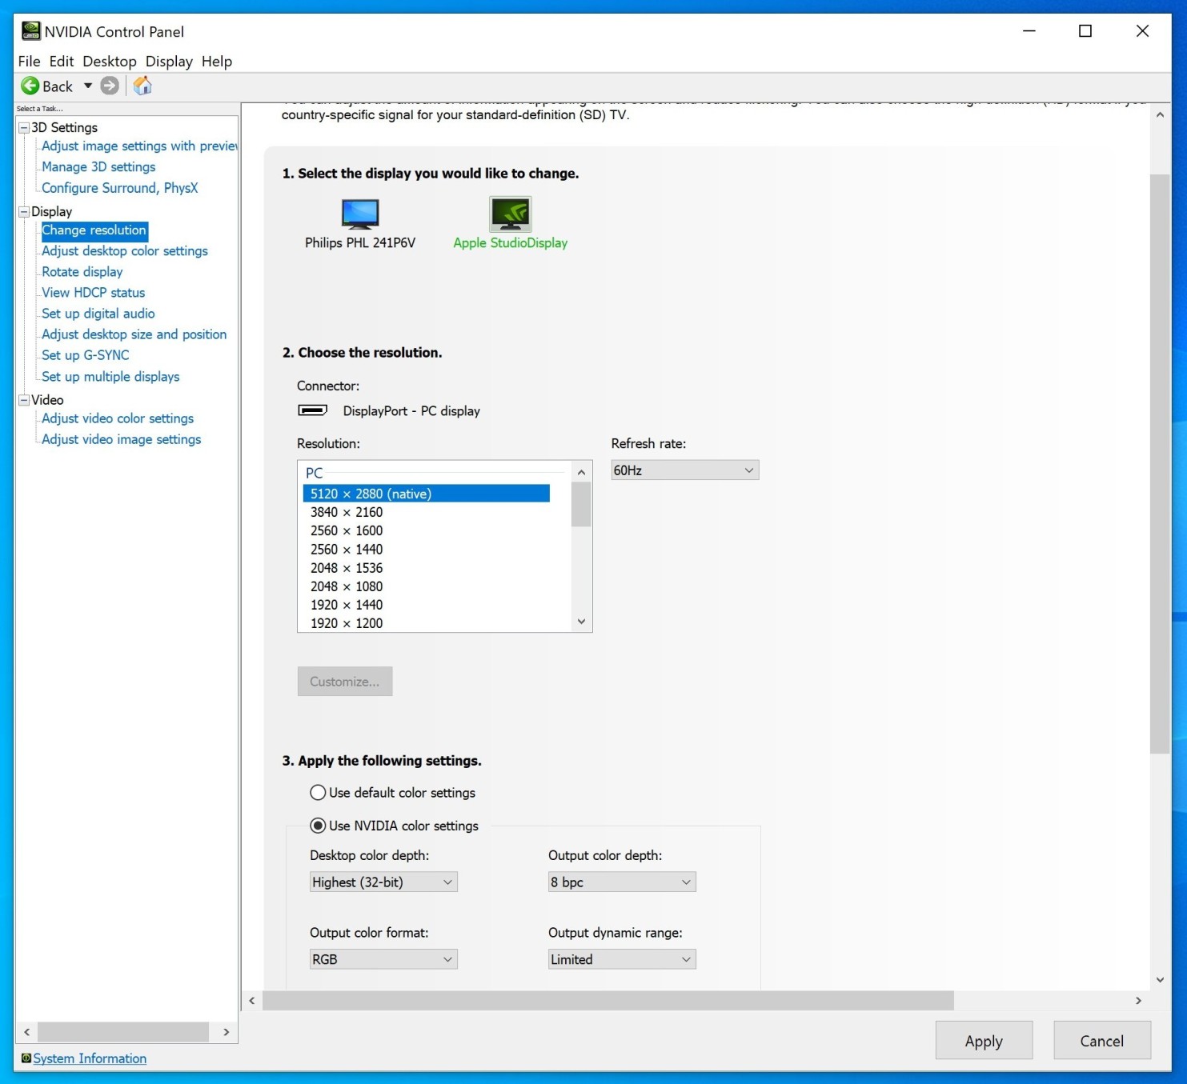Viewport: 1187px width, 1084px height.
Task: Open Adjust desktop size and position
Action: pyautogui.click(x=134, y=334)
